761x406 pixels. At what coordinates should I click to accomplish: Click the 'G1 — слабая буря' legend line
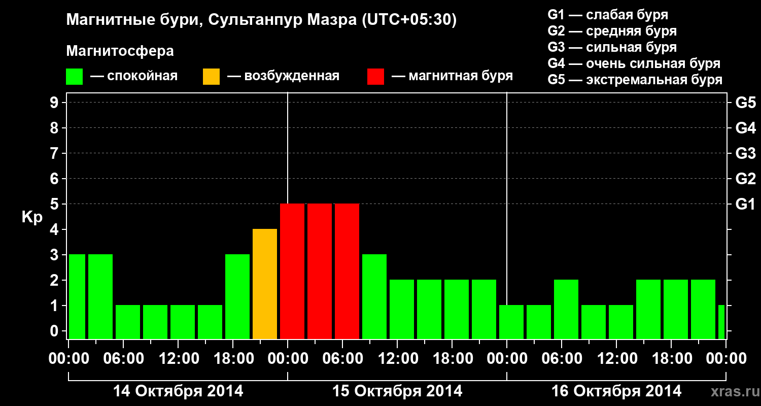[x=608, y=14]
